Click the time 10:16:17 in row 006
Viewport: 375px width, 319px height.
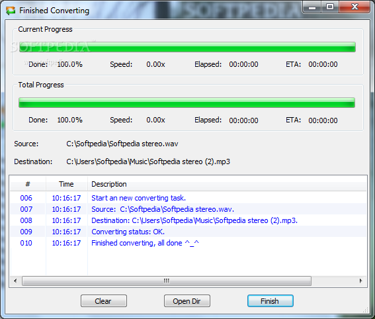[67, 198]
